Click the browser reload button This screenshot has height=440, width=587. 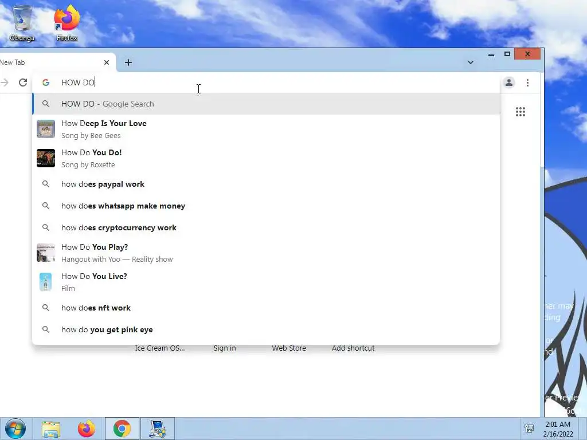click(x=23, y=82)
